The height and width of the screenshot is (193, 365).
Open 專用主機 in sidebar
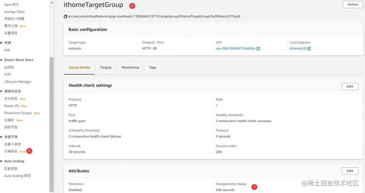[11, 26]
